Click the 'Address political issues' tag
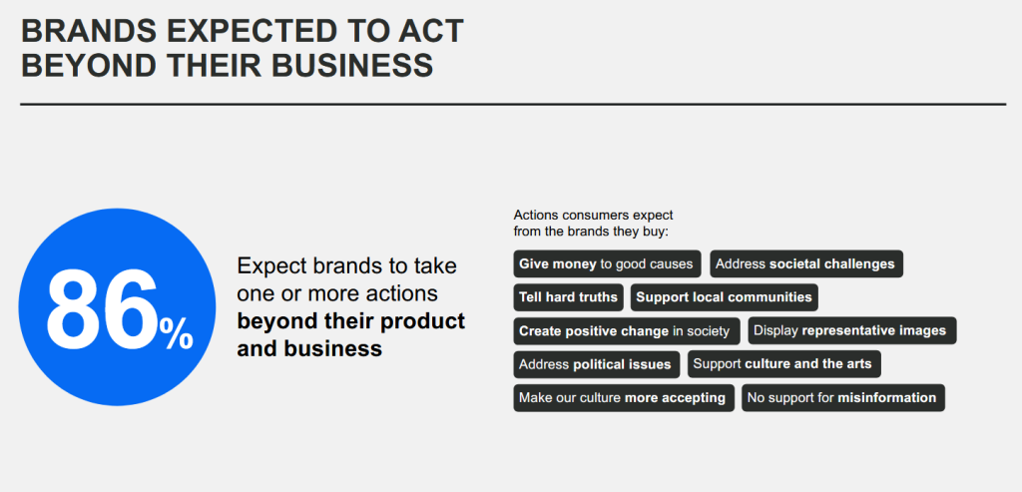The image size is (1022, 492). (x=597, y=364)
